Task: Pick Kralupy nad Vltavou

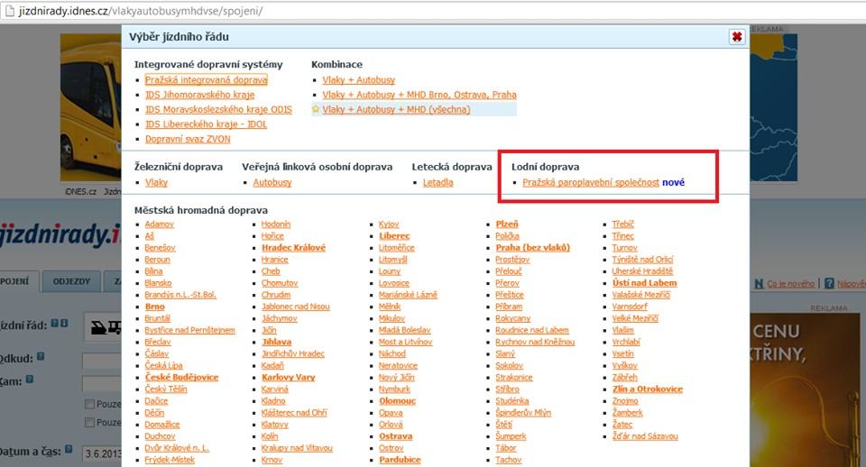Action: coord(297,448)
